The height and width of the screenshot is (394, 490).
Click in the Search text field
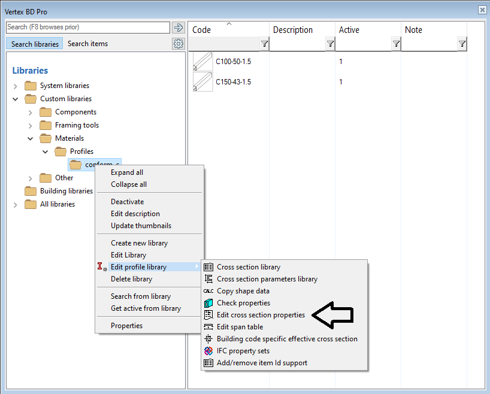pos(87,28)
